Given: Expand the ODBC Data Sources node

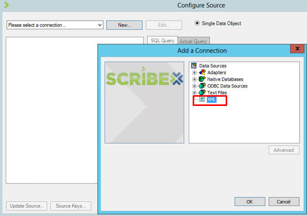Looking at the screenshot, I should pos(194,86).
